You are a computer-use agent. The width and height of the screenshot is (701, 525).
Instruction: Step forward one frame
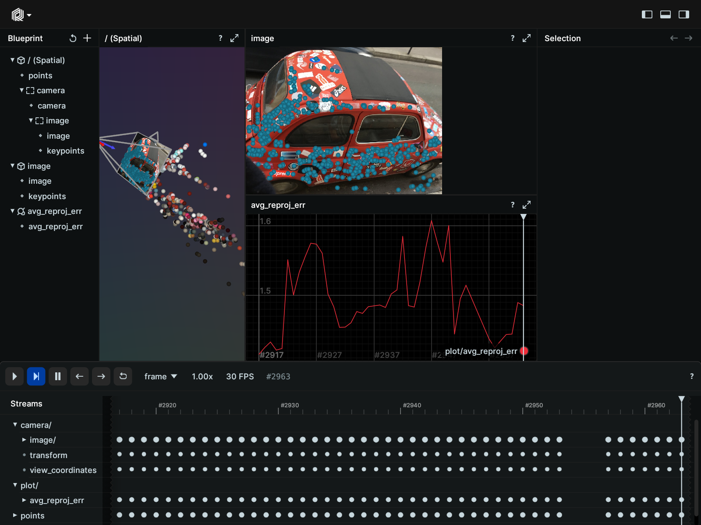click(x=101, y=376)
